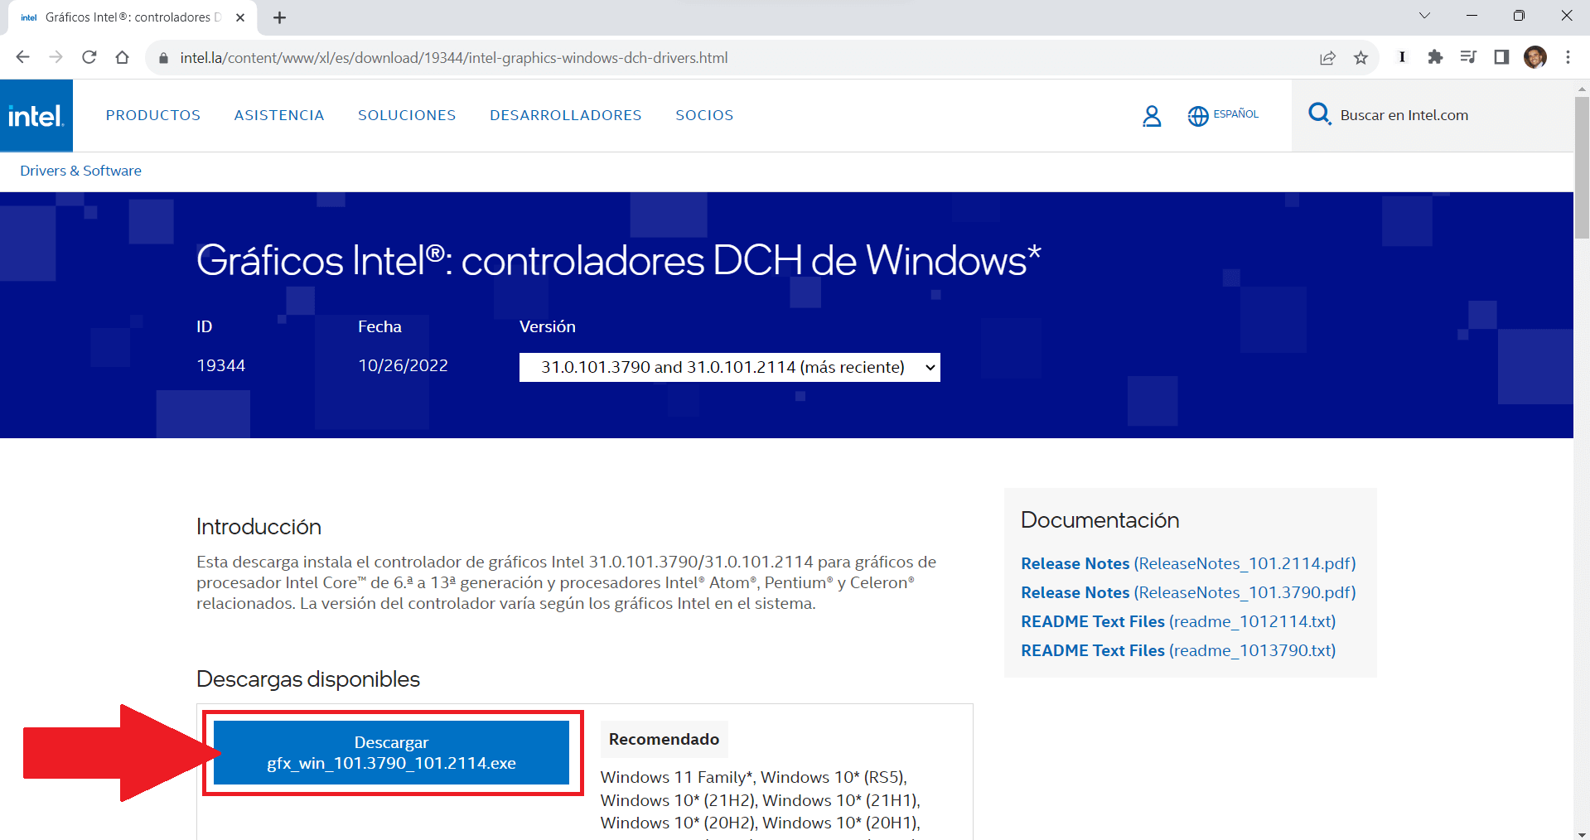Select the Gráficos Intel browser tab
This screenshot has width=1590, height=840.
coord(133,17)
